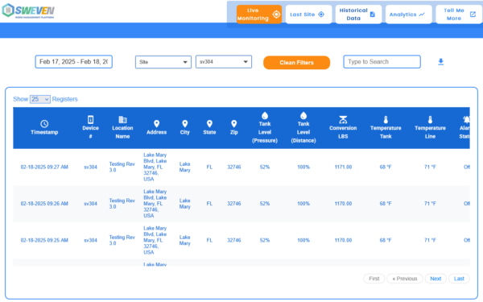Screen dimensions: 483x302
Task: Click 68 °F in the 09:25 AM row
Action: (x=386, y=240)
